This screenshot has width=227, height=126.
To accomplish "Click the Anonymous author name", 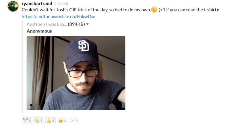I will pyautogui.click(x=39, y=31).
